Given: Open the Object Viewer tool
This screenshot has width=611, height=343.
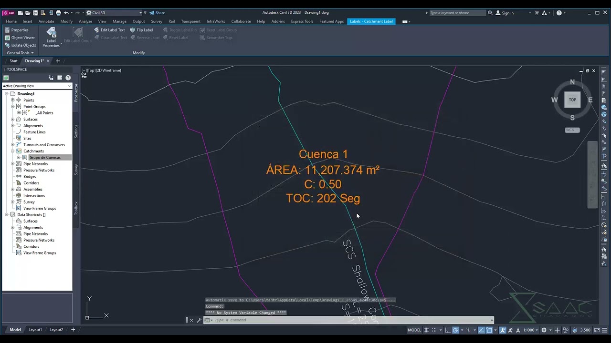Looking at the screenshot, I should tap(19, 38).
